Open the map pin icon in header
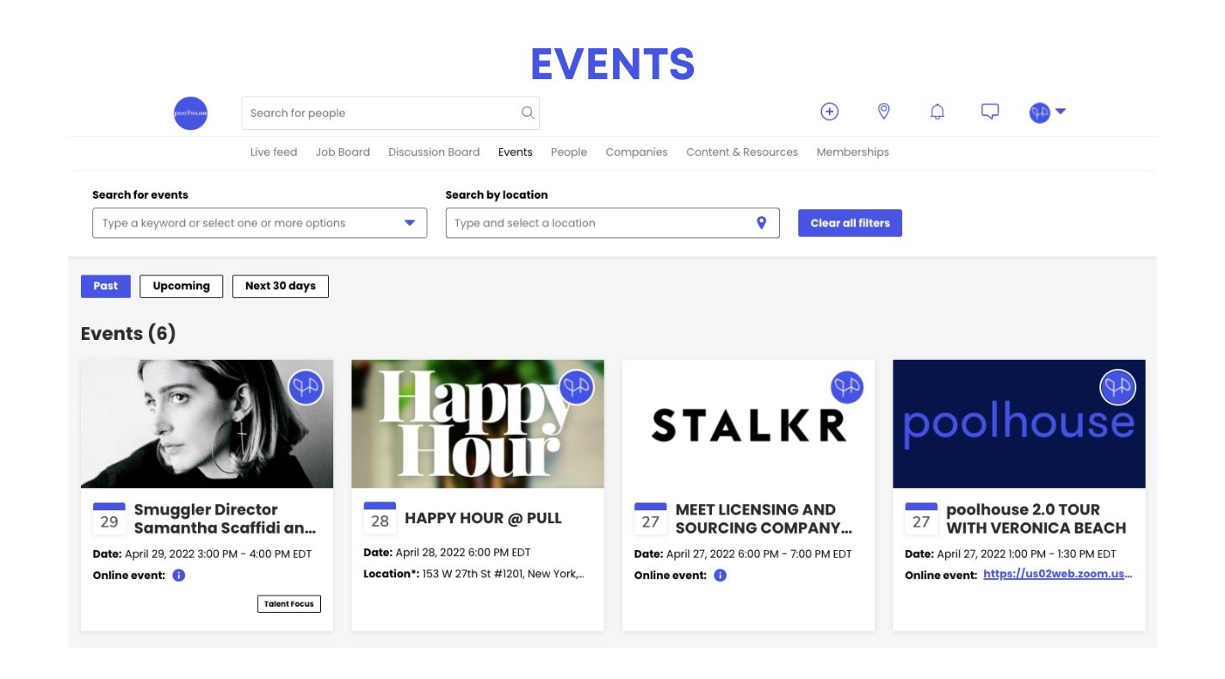Screen dimensions: 1225x679 883,111
